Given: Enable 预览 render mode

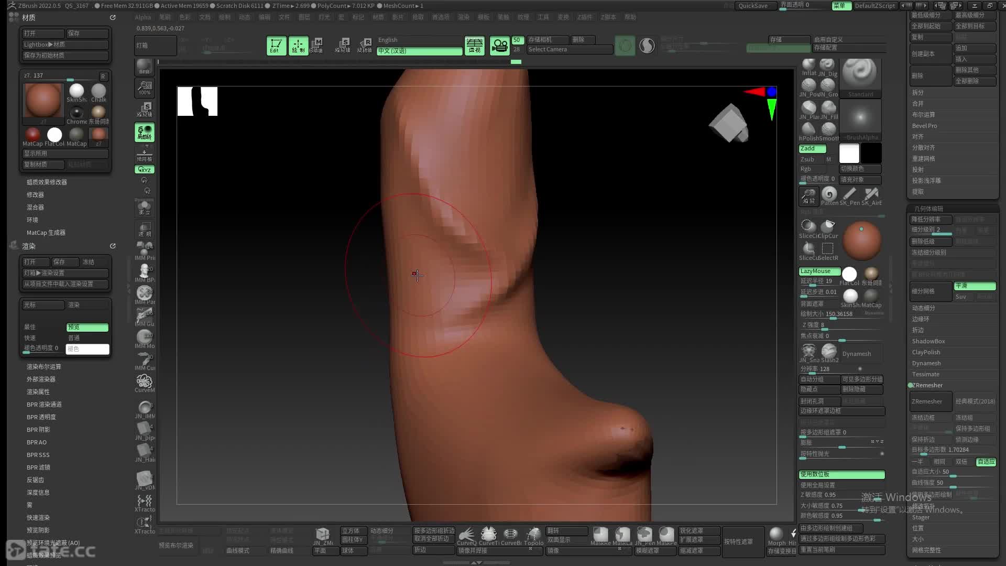Looking at the screenshot, I should (87, 327).
